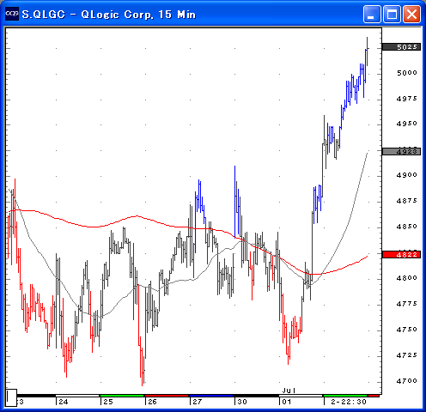Image resolution: width=426 pixels, height=412 pixels.
Task: Close the S.QLGC chart window
Action: pos(411,14)
